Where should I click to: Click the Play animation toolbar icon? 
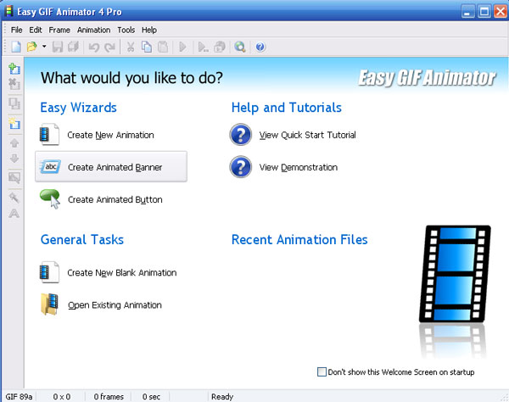[x=182, y=47]
